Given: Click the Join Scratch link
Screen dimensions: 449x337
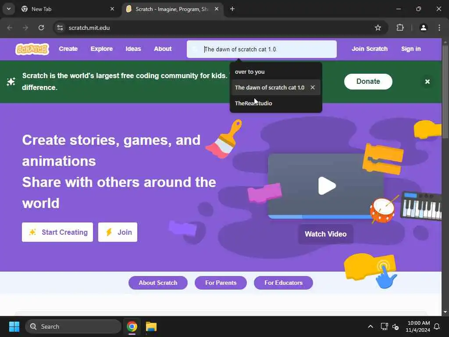Looking at the screenshot, I should pyautogui.click(x=370, y=49).
